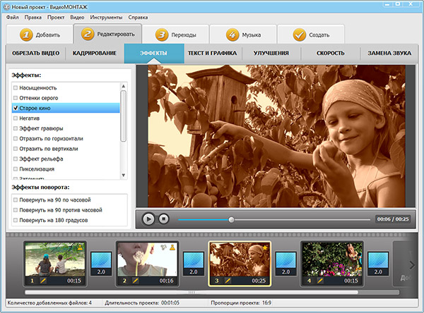Click the effects list scrollbar thumb

pos(123,116)
